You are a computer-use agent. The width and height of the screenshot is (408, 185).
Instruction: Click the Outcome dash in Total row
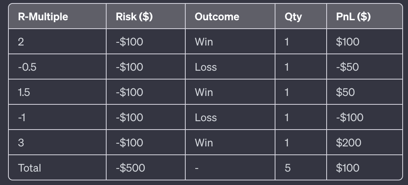coord(197,168)
